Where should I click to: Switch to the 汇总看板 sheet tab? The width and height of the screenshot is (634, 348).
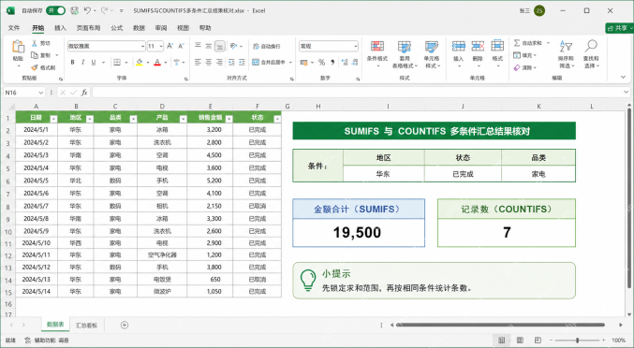click(x=86, y=325)
